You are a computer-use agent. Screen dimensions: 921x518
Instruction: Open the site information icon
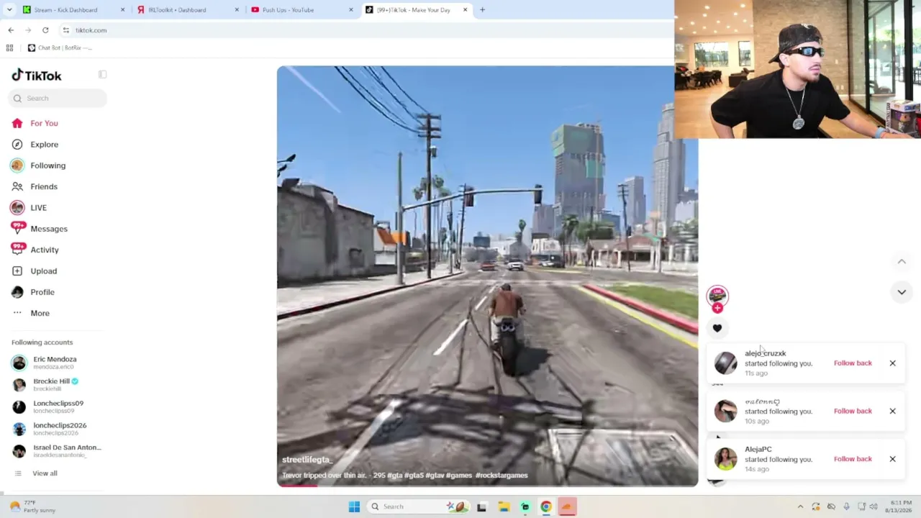click(x=65, y=30)
